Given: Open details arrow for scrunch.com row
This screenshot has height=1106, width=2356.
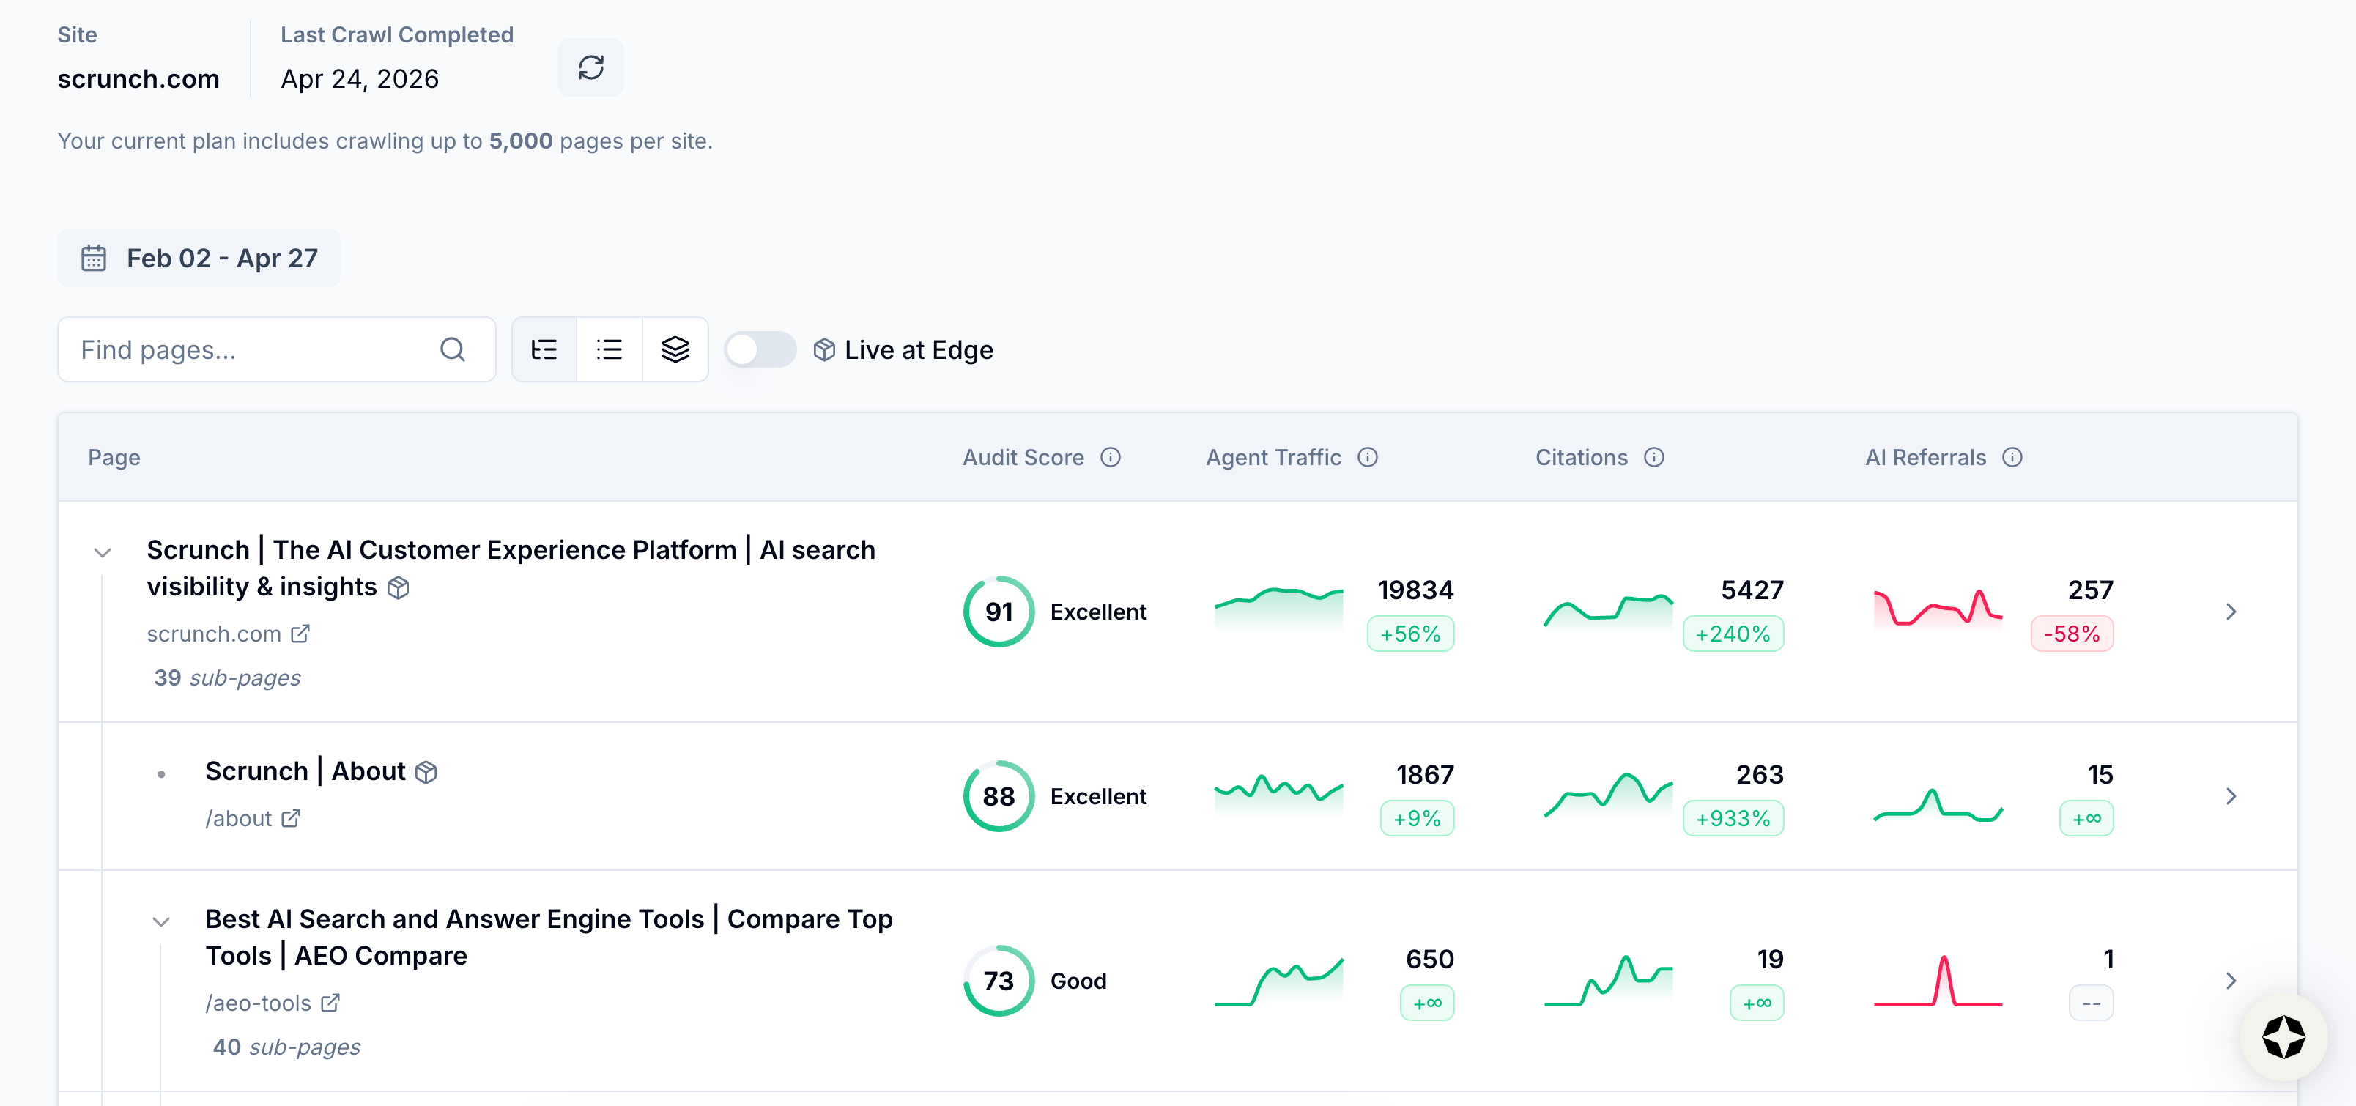Looking at the screenshot, I should [x=2231, y=612].
